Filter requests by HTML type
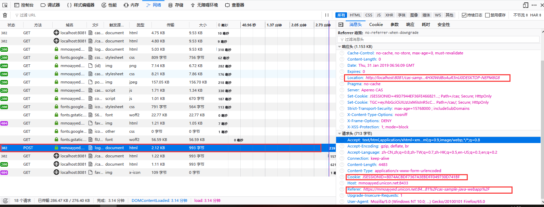Screen dimensions: 544x207 pos(355,15)
